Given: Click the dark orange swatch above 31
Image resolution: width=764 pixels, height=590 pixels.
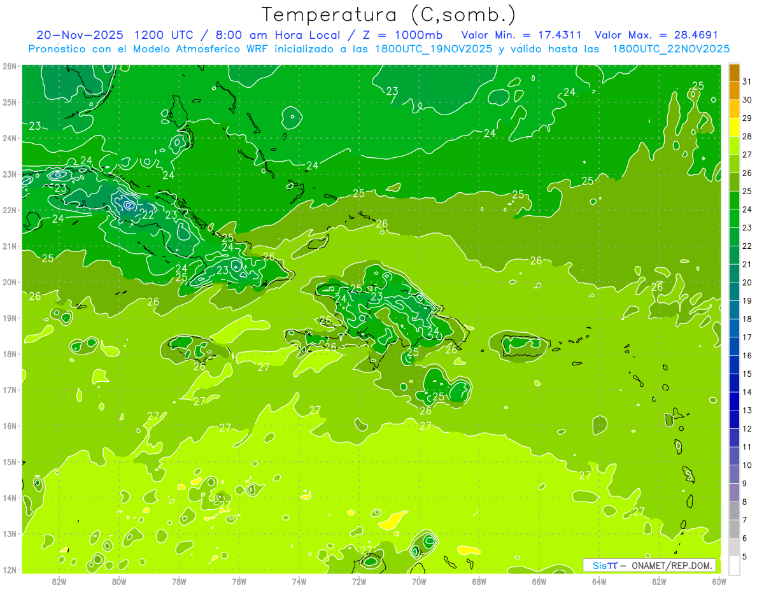Looking at the screenshot, I should (x=734, y=73).
